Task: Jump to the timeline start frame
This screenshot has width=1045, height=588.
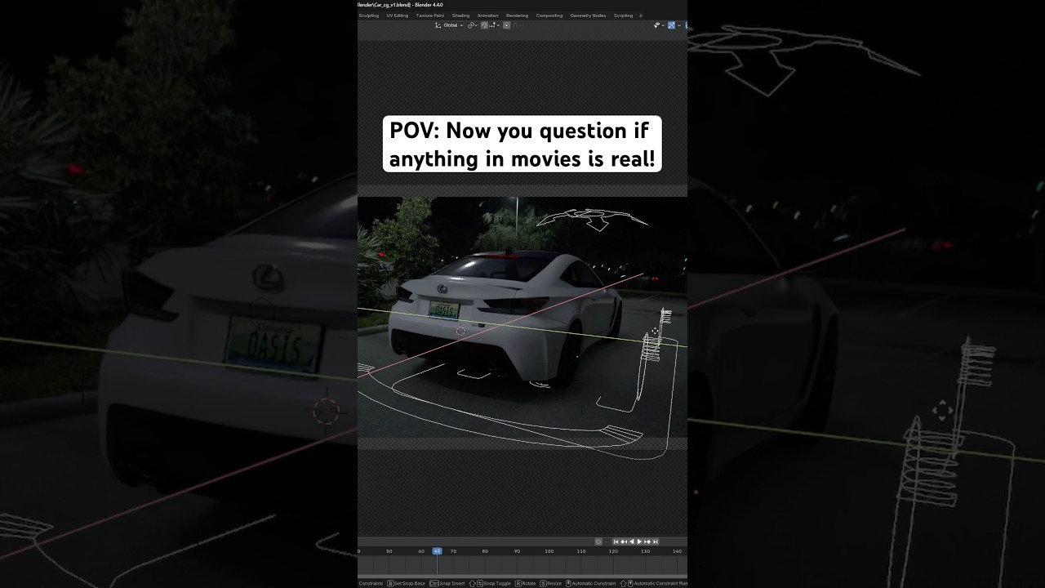Action: [616, 541]
